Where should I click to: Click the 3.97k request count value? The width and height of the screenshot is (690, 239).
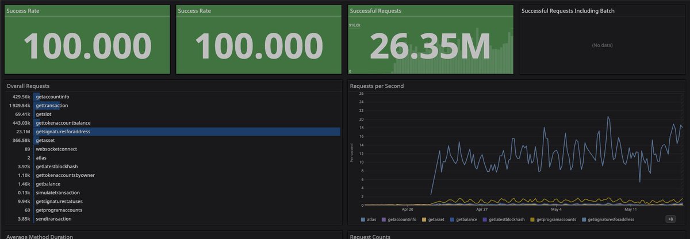click(x=24, y=167)
